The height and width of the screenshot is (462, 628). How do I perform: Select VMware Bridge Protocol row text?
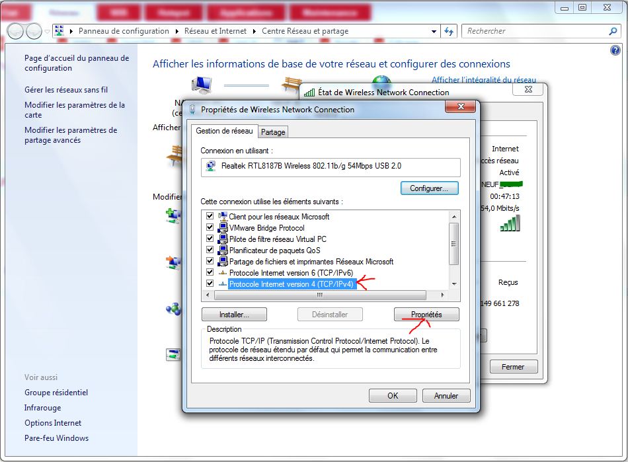pos(267,228)
